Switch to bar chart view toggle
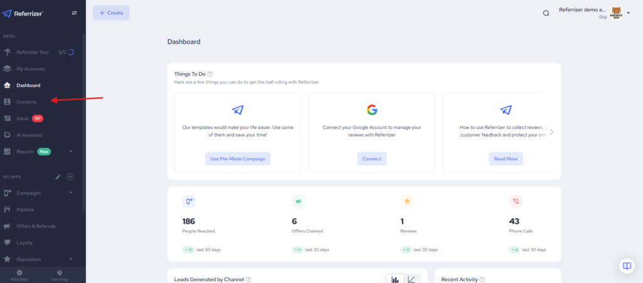The image size is (643, 283). point(395,279)
